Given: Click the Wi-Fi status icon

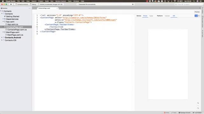Looking at the screenshot, I should pos(175,1).
